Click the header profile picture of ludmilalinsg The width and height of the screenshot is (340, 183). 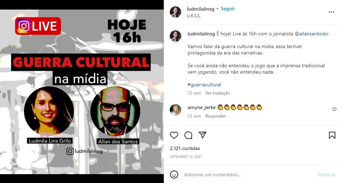(x=176, y=12)
